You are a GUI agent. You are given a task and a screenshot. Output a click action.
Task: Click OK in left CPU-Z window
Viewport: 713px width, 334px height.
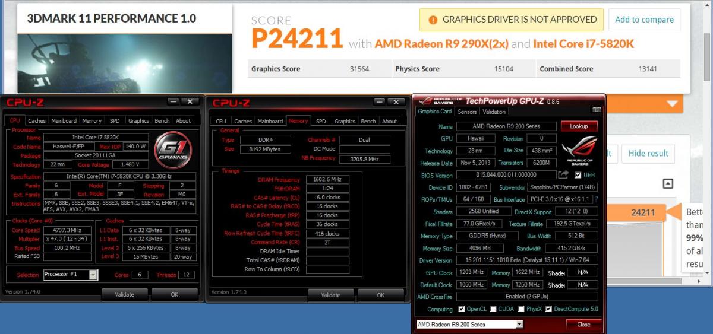coord(175,294)
